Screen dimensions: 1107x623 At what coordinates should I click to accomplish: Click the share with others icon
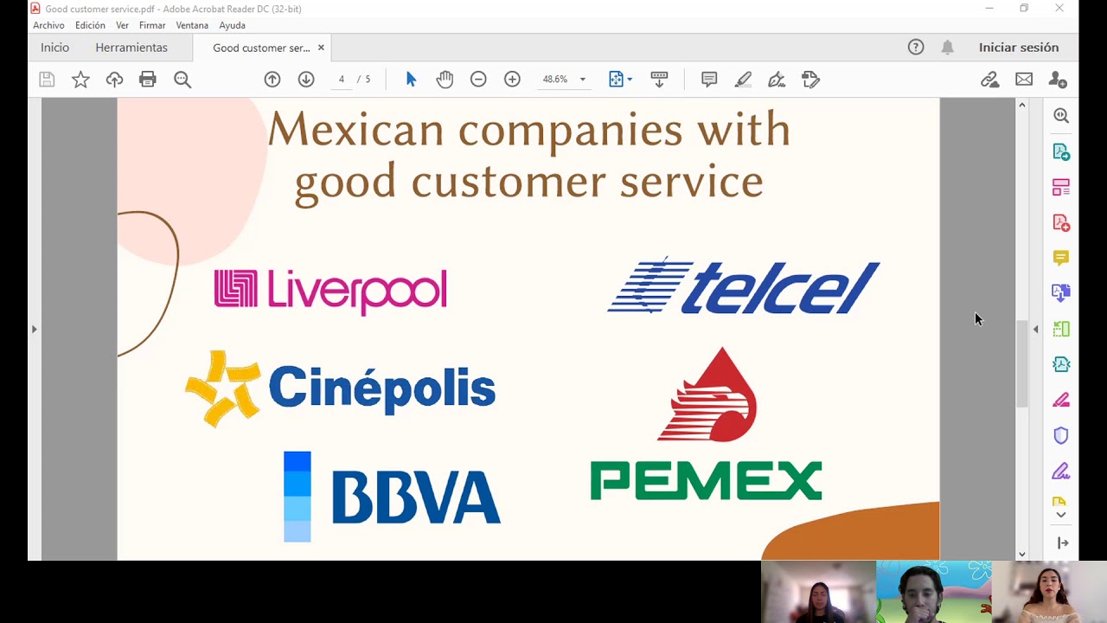click(1058, 80)
